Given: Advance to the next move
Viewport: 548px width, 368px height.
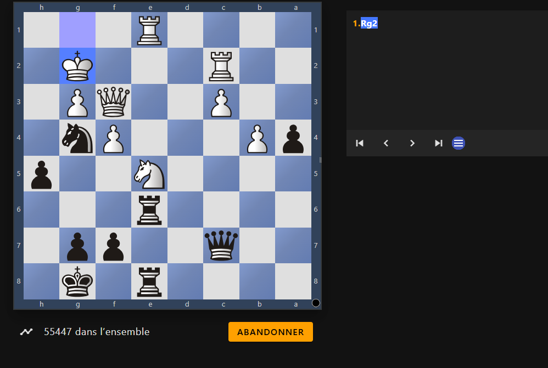Looking at the screenshot, I should tap(412, 143).
